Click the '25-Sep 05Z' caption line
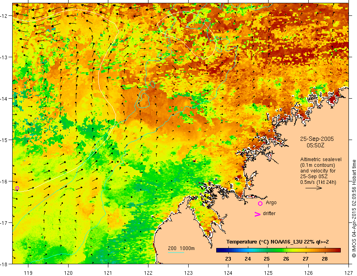Viewport: 357px width, 276px height. pos(314,177)
